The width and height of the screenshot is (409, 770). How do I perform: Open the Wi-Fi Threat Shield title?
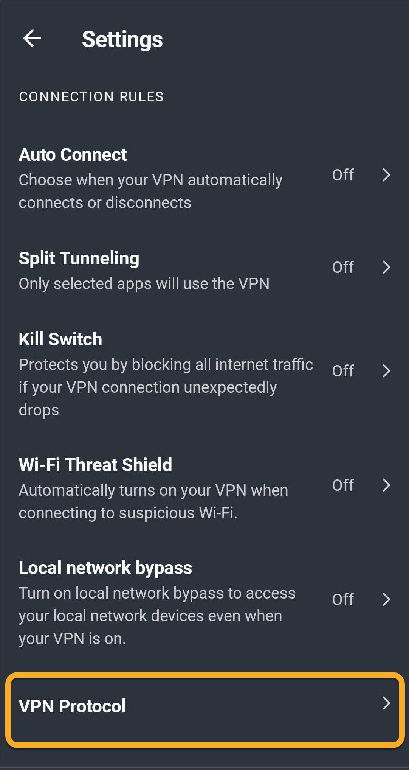[95, 465]
